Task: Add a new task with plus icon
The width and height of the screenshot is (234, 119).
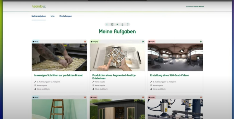Action: click(x=117, y=25)
